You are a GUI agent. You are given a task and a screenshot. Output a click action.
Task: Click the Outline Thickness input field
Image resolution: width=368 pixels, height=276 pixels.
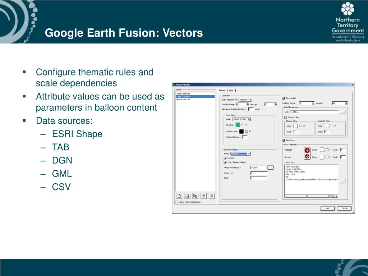[245, 137]
